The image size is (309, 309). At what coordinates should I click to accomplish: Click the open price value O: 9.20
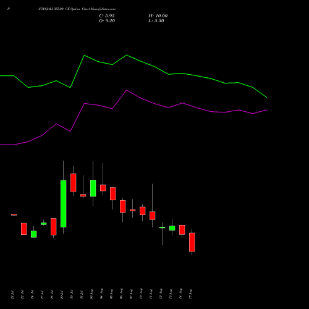tap(107, 21)
